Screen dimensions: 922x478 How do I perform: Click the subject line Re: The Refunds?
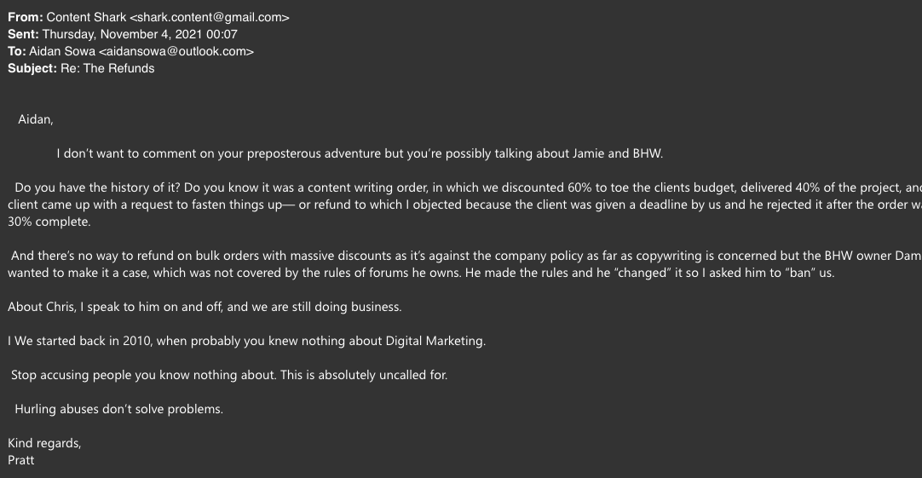[x=107, y=69]
